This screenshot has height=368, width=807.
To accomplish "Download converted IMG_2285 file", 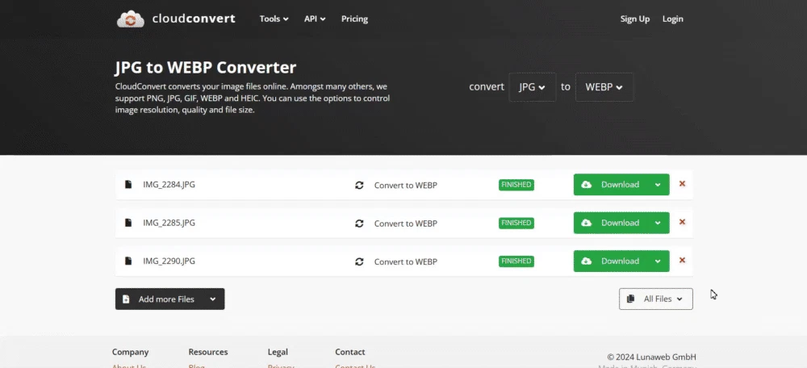I will (610, 223).
